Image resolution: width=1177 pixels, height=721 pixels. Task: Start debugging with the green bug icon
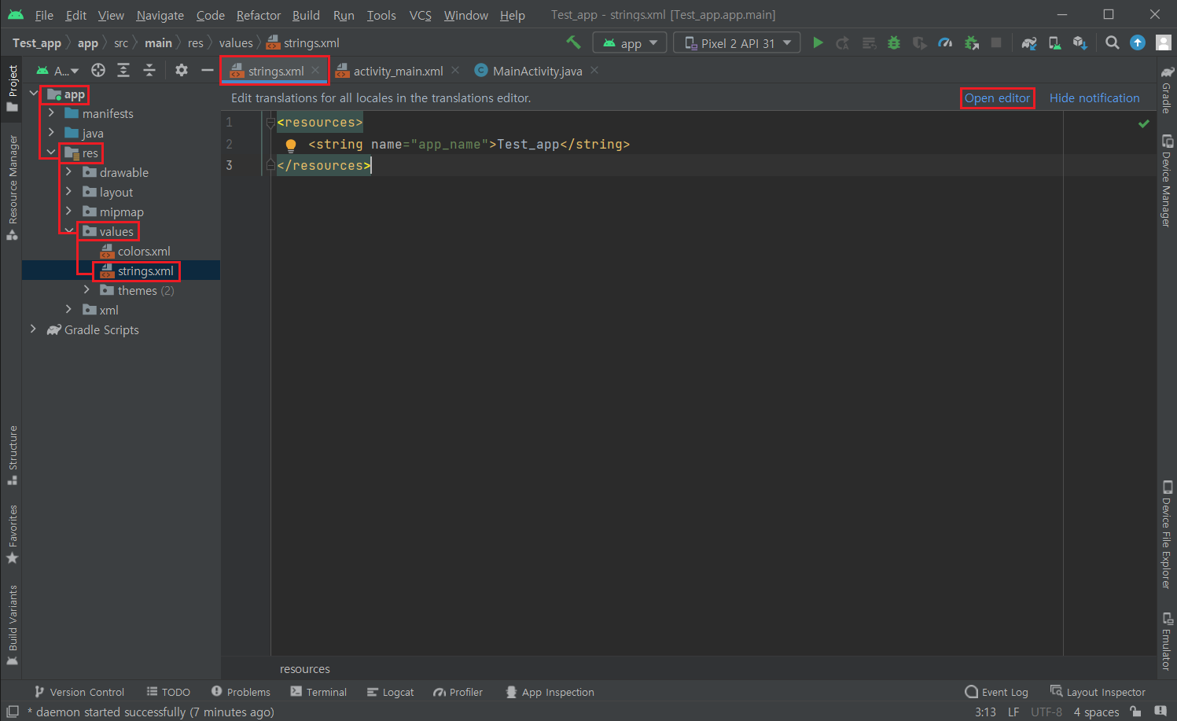click(894, 42)
